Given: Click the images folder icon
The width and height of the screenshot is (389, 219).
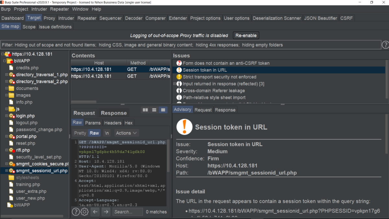Looking at the screenshot, I should click(x=11, y=95).
